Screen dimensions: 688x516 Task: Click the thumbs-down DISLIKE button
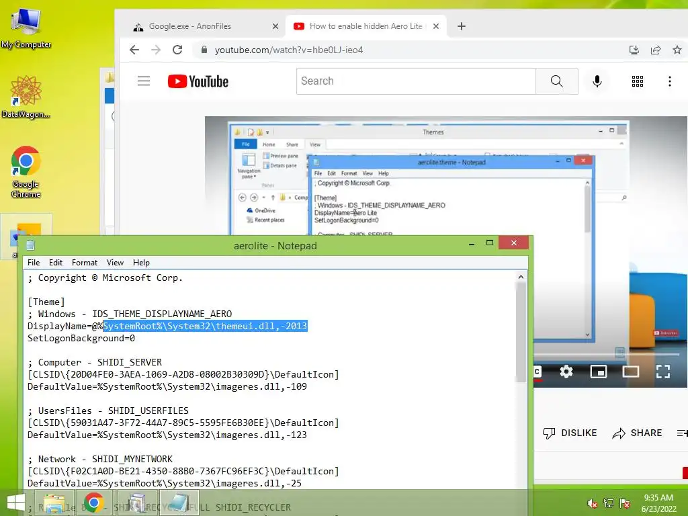click(x=570, y=433)
